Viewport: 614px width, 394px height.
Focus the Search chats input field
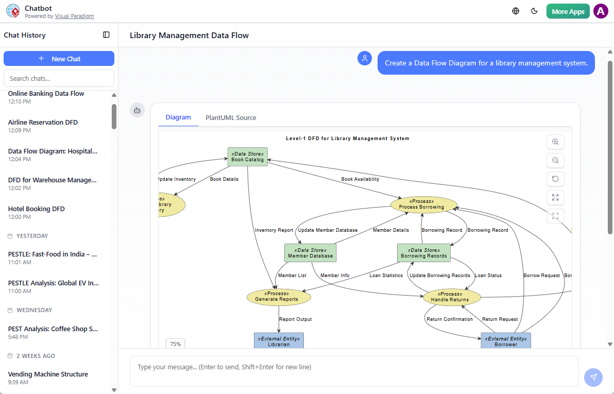click(x=59, y=78)
